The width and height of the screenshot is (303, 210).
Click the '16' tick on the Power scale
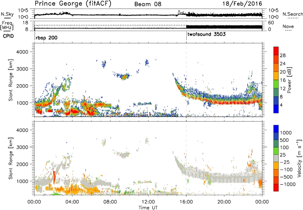(283, 80)
